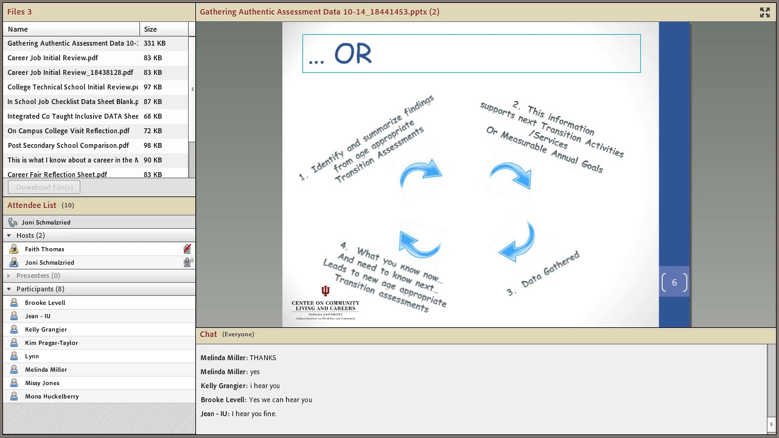The height and width of the screenshot is (438, 779).
Task: Click Mona Huckelberry participant icon
Action: click(14, 396)
